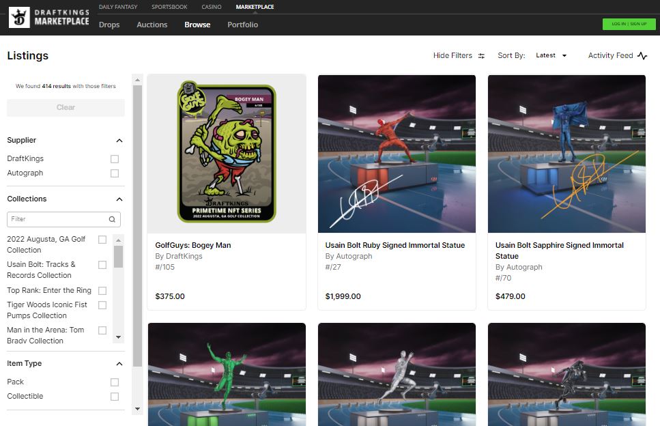
Task: Click sidebar scroll up arrow
Action: (137, 80)
